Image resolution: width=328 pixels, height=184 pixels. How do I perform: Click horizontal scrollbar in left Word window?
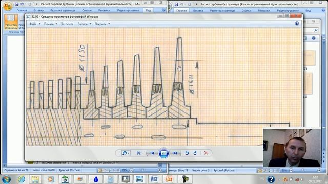[81, 166]
